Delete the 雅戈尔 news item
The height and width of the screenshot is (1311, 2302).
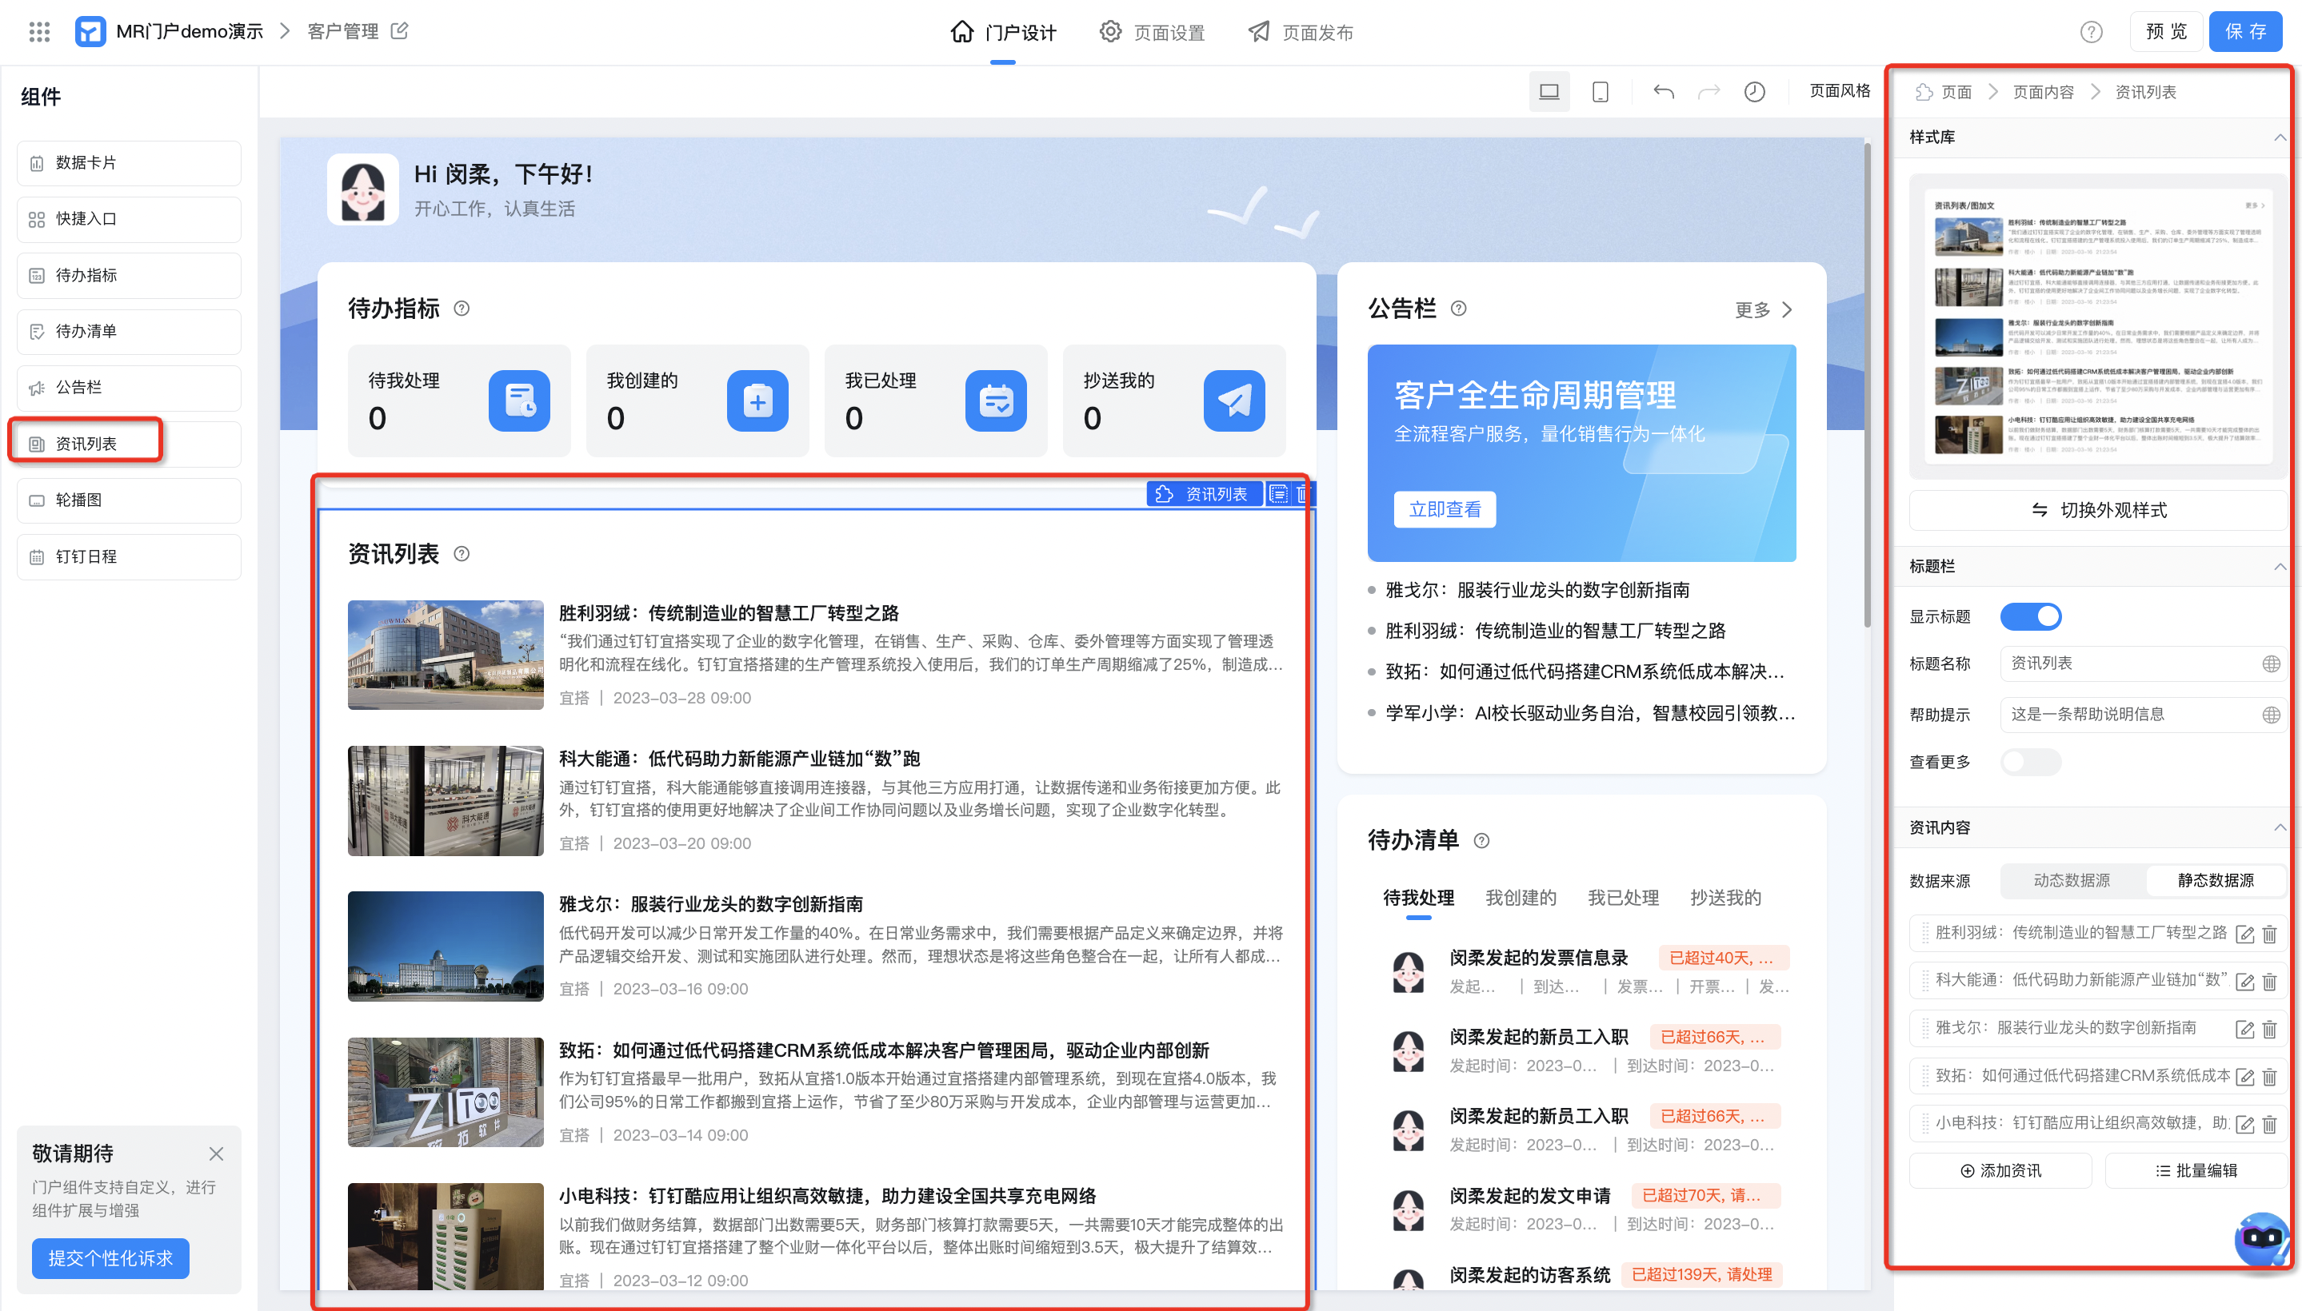point(2269,1029)
